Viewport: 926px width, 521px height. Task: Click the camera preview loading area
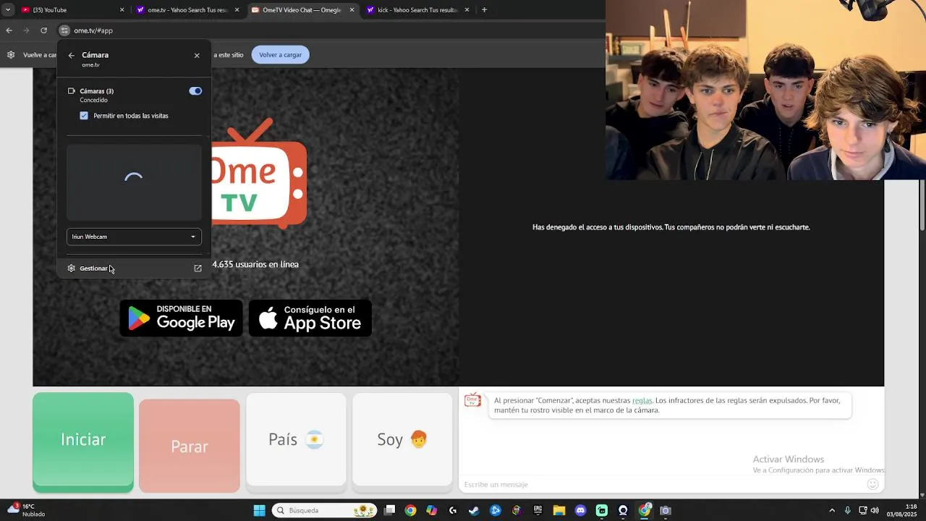coord(134,182)
